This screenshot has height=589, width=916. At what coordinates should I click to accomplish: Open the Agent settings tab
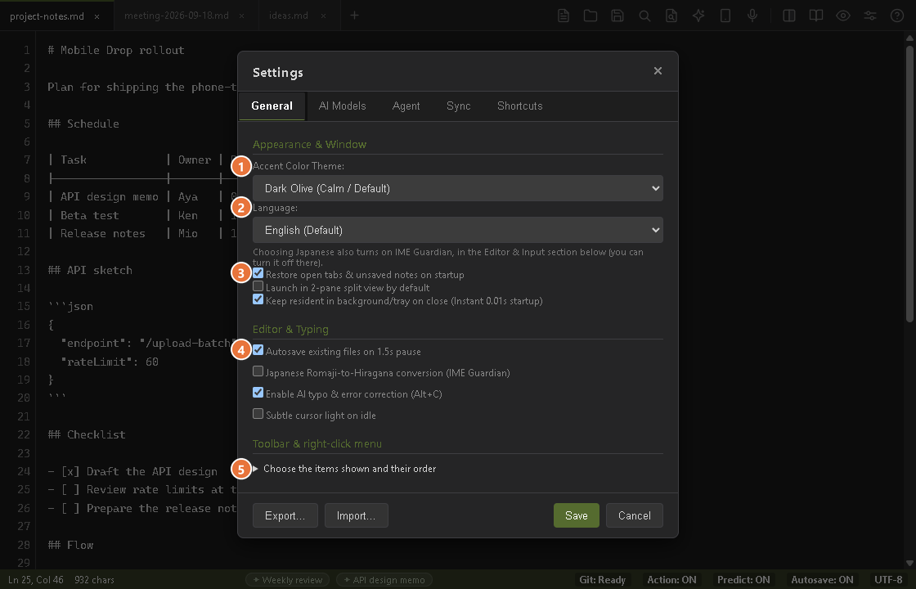[406, 106]
